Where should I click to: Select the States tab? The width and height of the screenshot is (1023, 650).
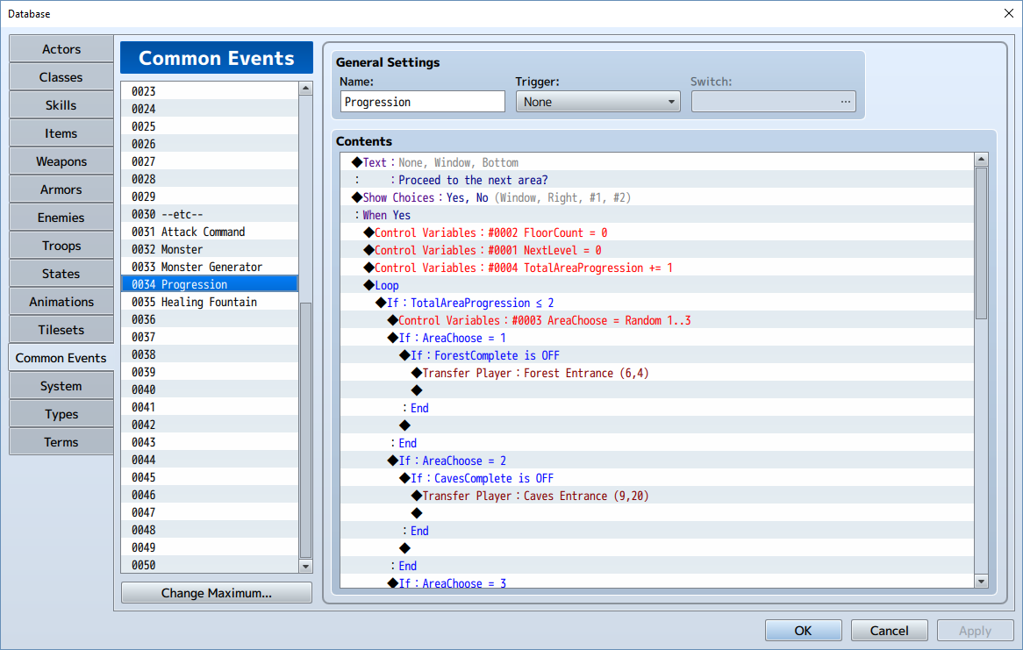(61, 274)
